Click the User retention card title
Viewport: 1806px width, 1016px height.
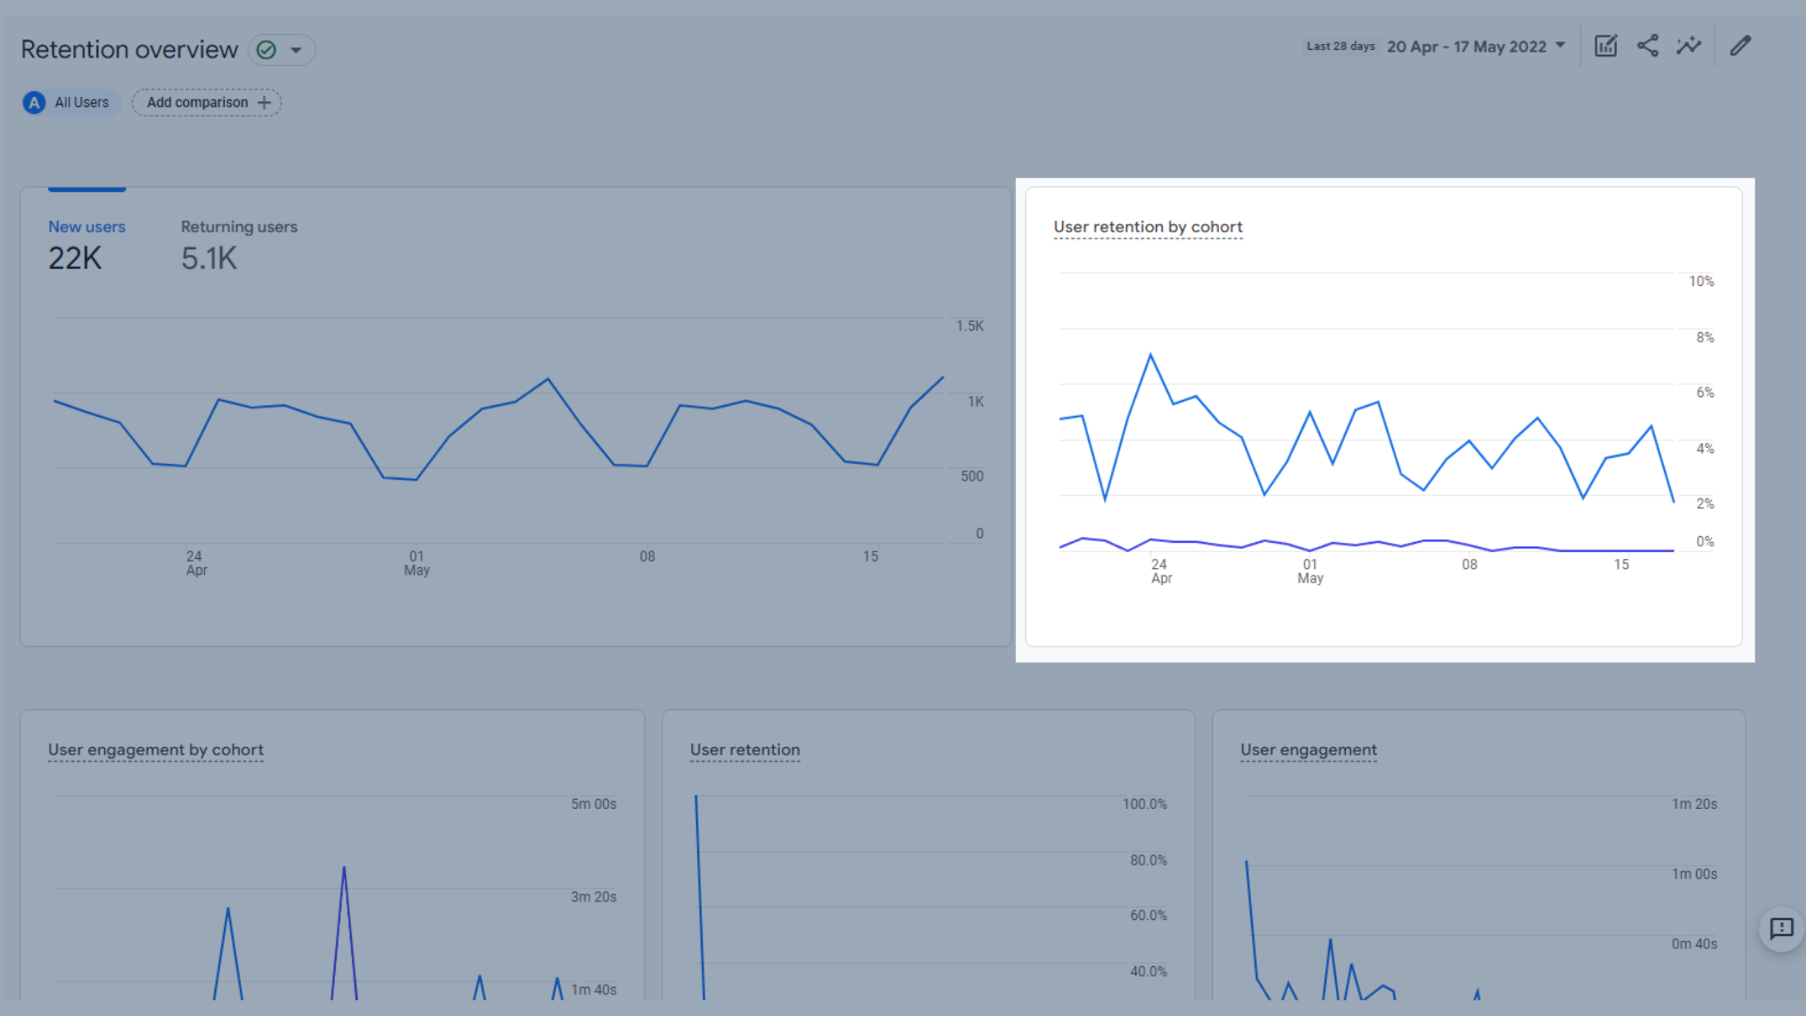click(744, 750)
